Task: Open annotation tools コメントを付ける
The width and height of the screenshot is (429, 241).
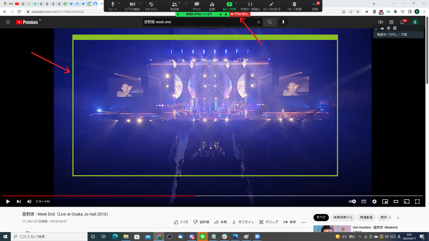Action: pyautogui.click(x=271, y=6)
